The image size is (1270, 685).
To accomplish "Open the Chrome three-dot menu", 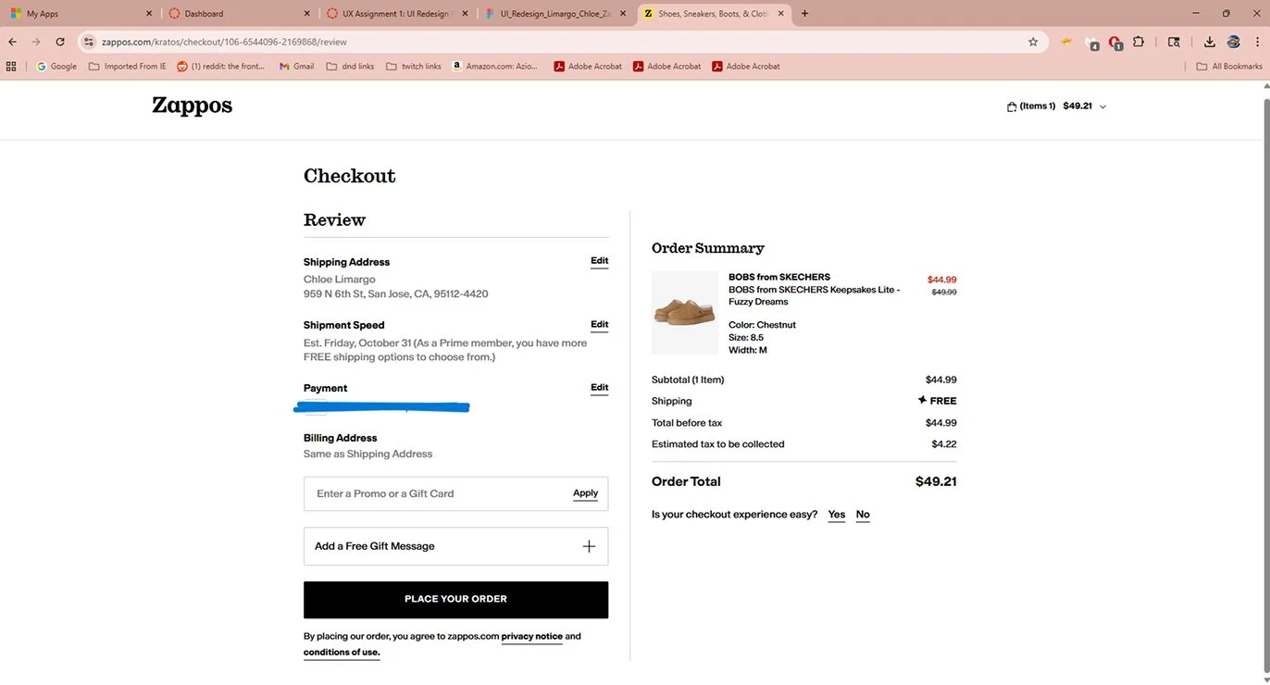I will pos(1257,42).
